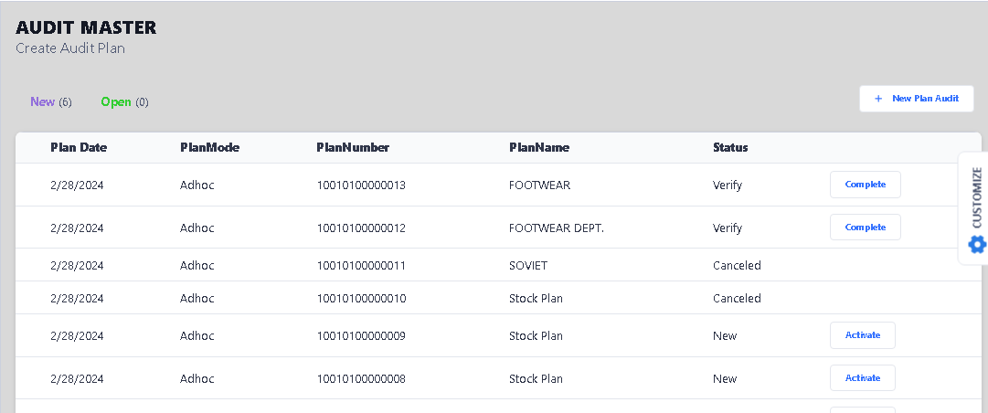988x413 pixels.
Task: Sort by the Status column header
Action: tap(730, 148)
